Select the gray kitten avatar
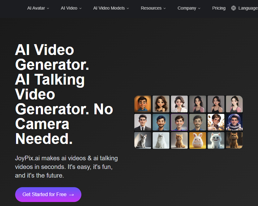This screenshot has width=258, height=206. tap(143, 140)
